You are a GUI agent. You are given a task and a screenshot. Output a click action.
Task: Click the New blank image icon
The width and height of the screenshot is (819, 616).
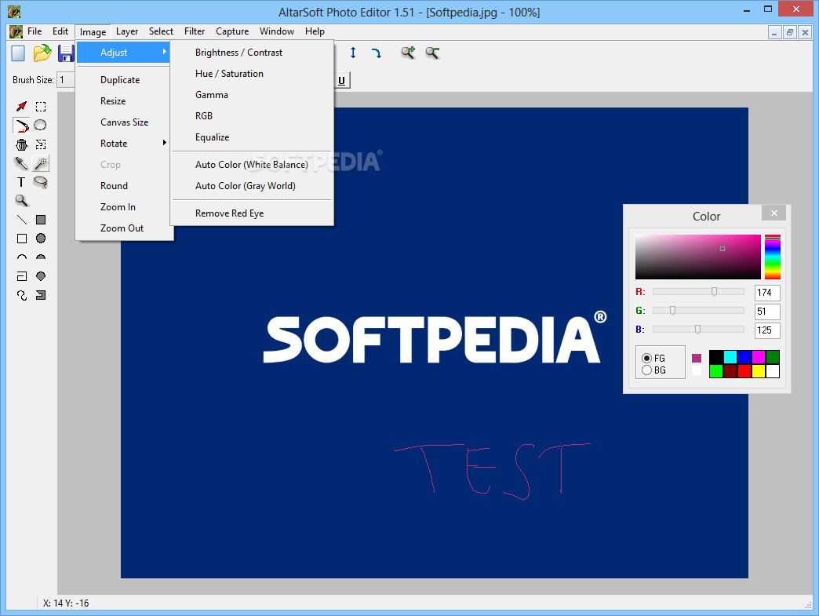pos(18,53)
